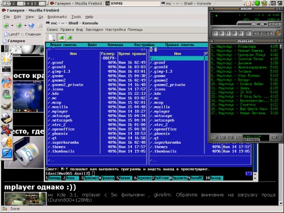Toggle the XMMS equalizer button
The image size is (284, 213).
(271, 24)
